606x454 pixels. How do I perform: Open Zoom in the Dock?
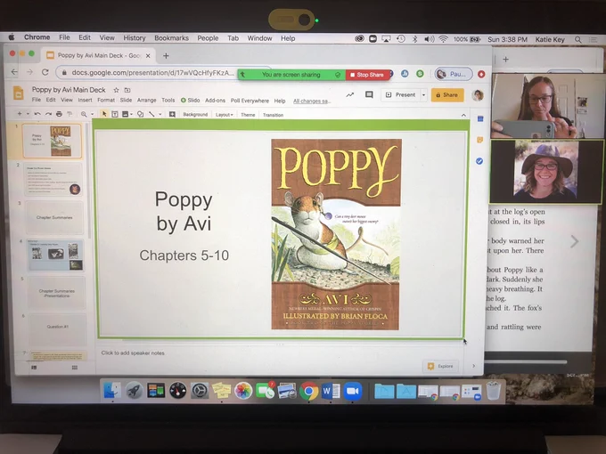(352, 391)
